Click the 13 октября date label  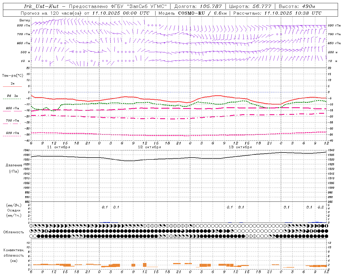240,147
